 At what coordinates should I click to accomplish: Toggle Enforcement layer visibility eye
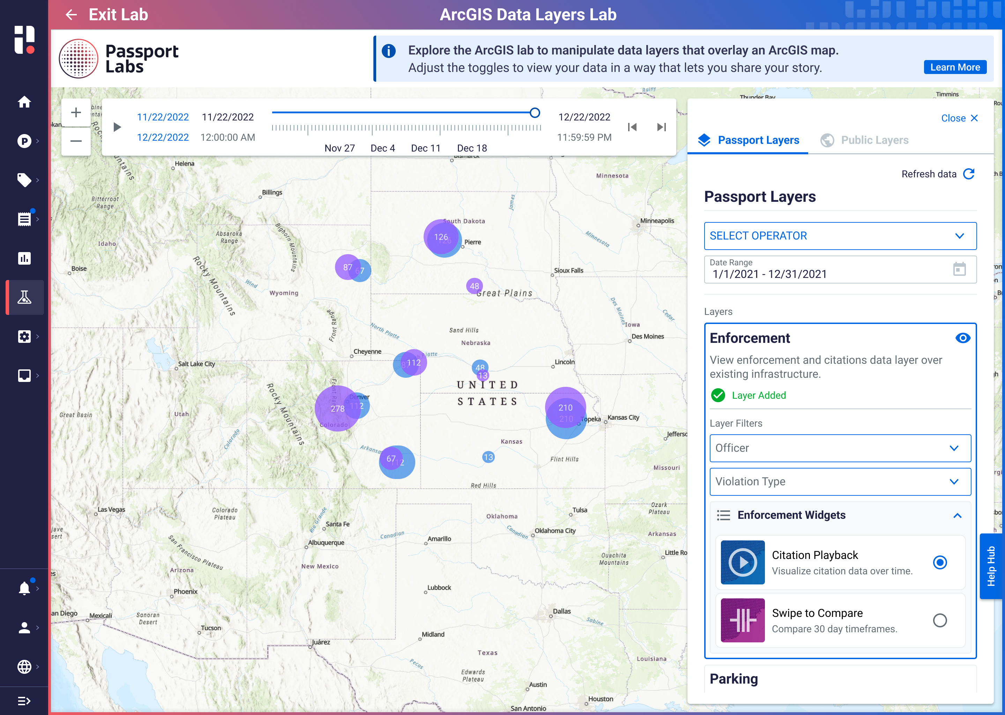click(962, 338)
